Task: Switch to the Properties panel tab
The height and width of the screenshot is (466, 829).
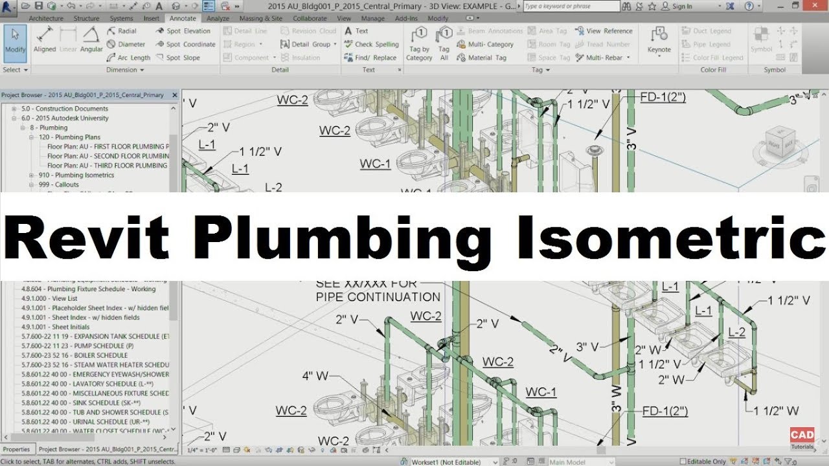Action: point(17,449)
